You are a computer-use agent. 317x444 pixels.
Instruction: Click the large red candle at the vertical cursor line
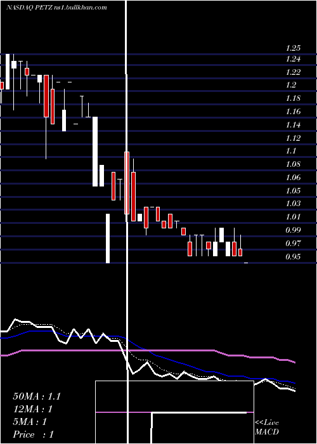[127, 183]
